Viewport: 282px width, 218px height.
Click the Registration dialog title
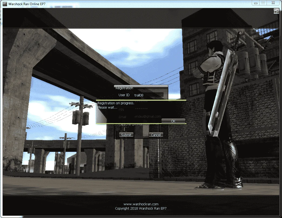click(124, 88)
